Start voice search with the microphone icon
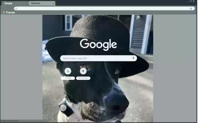The height and width of the screenshot is (123, 198). [x=133, y=58]
